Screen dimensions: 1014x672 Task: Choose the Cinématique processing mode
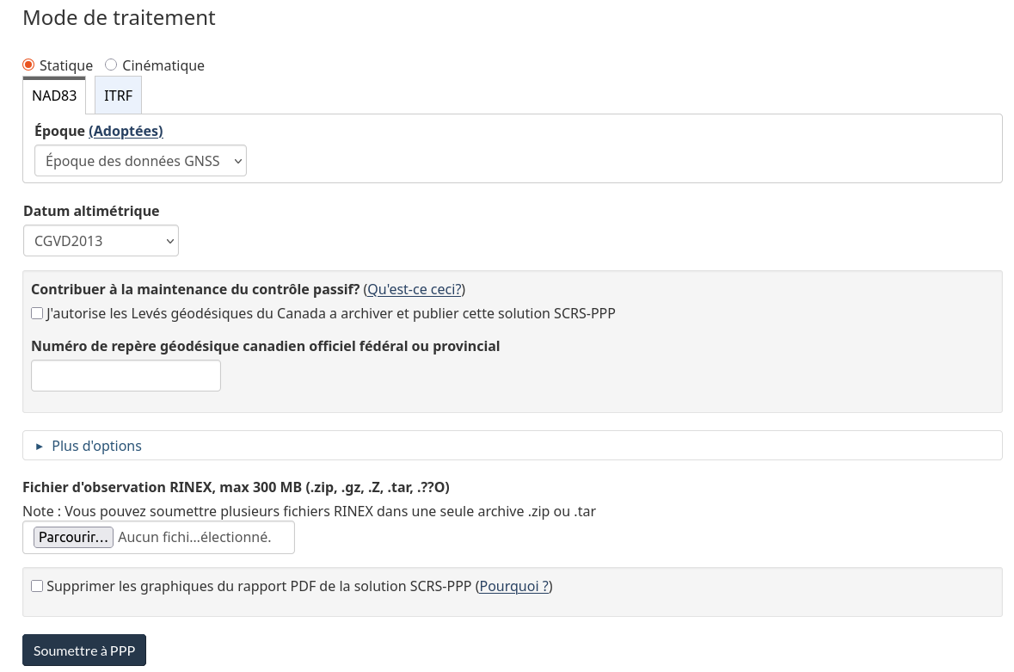point(111,65)
